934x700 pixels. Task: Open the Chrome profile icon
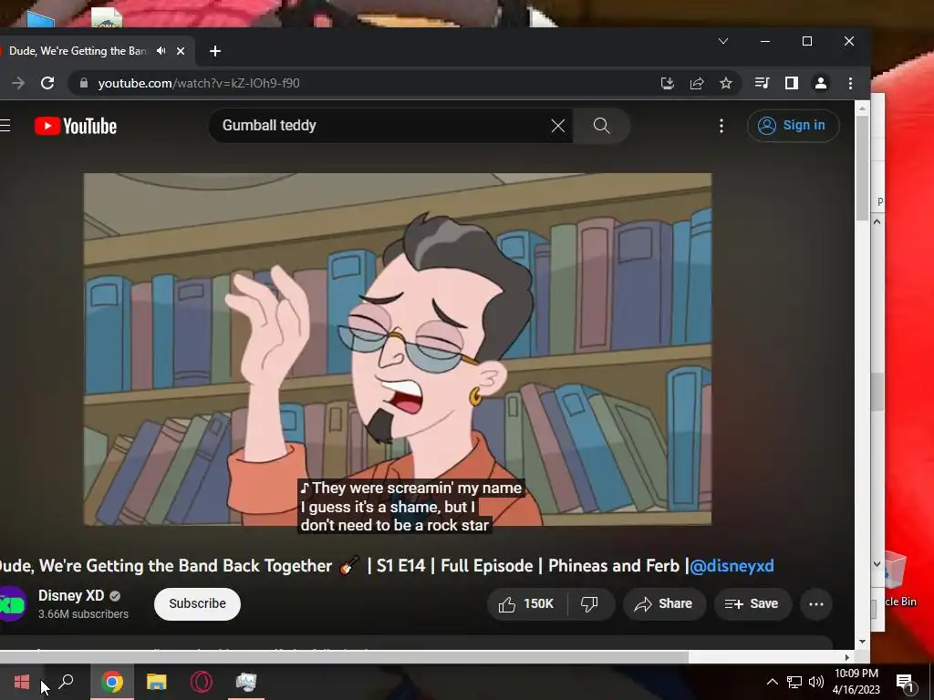[x=821, y=83]
